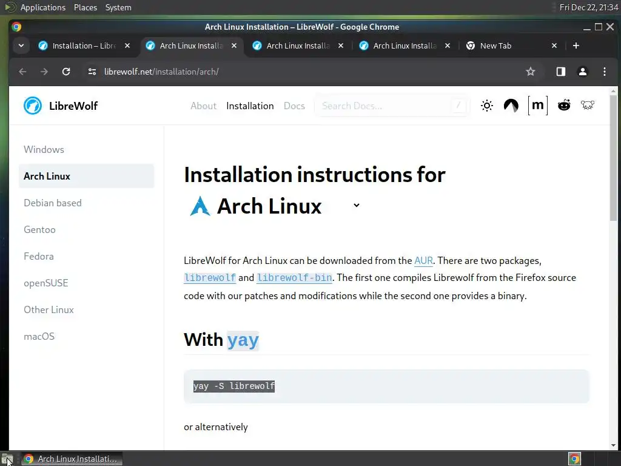
Task: Close the New Tab tab
Action: coord(554,46)
